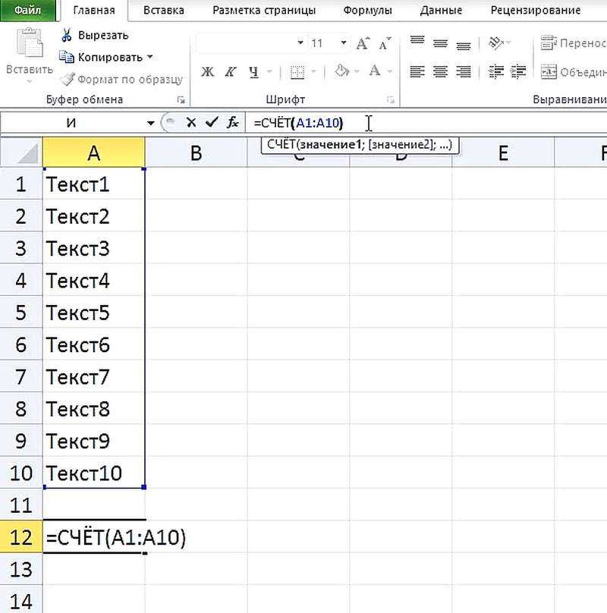The height and width of the screenshot is (613, 607).
Task: Click the decrease font size icon
Action: (x=385, y=43)
